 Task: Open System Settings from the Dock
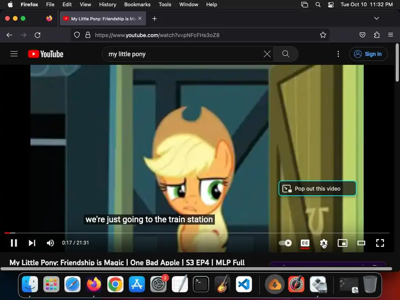[x=158, y=284]
